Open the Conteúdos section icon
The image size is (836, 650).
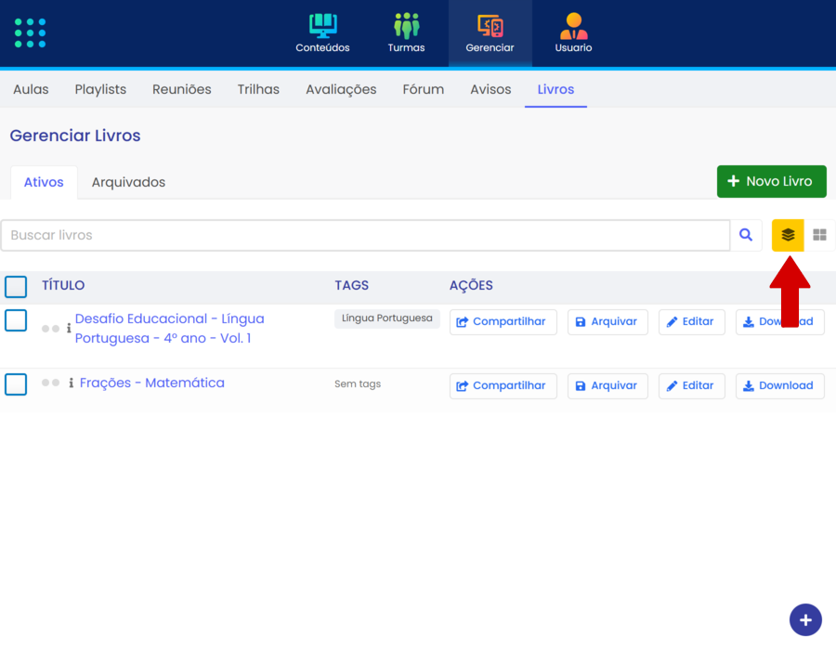coord(322,26)
